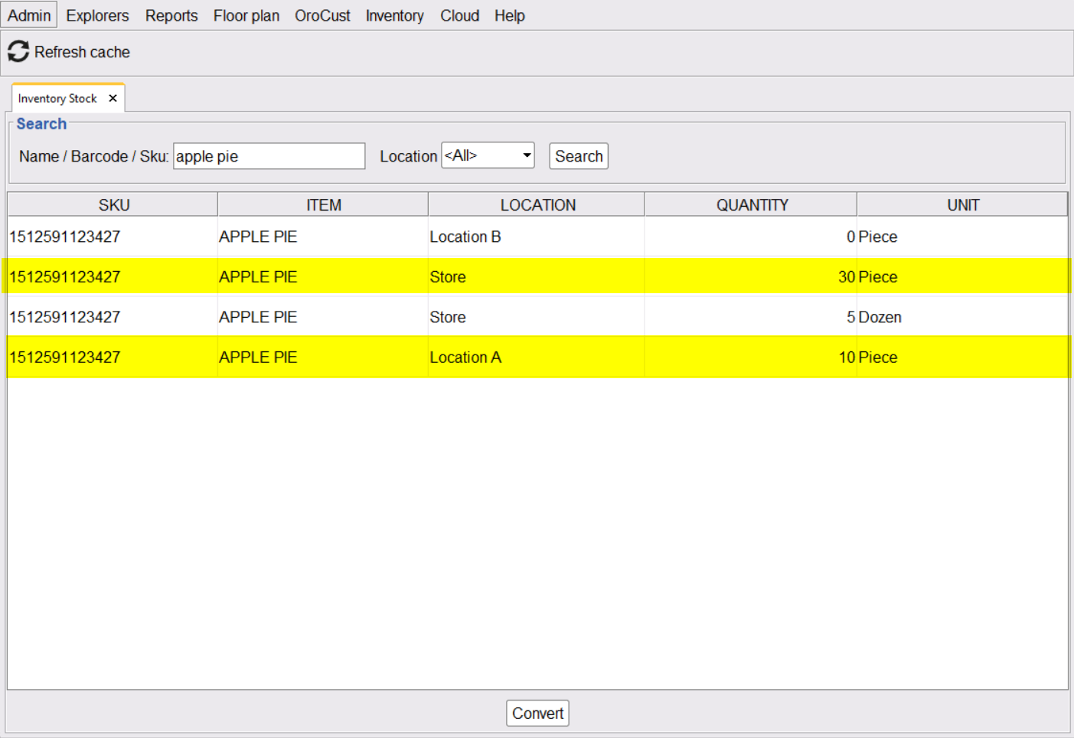1074x738 pixels.
Task: Click the quantity 10 cell
Action: [751, 357]
